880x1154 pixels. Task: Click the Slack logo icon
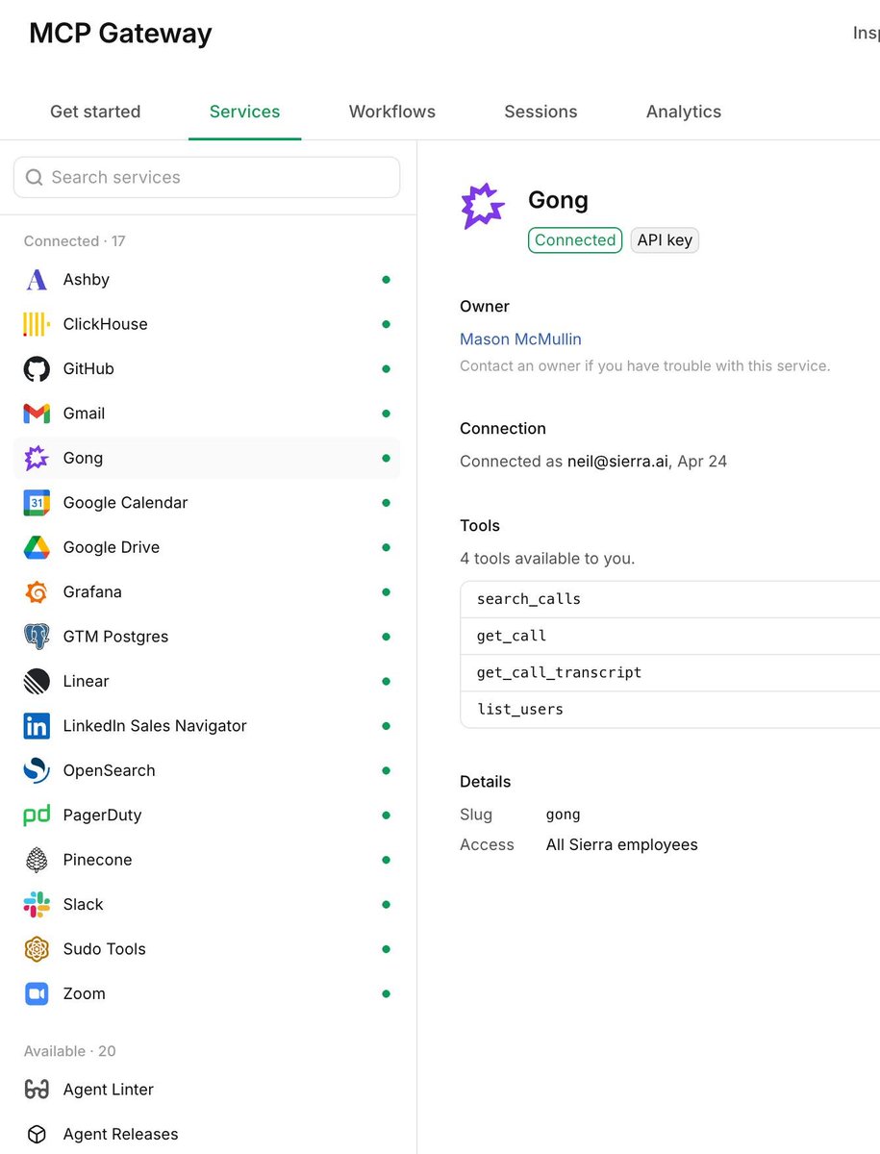pos(37,905)
